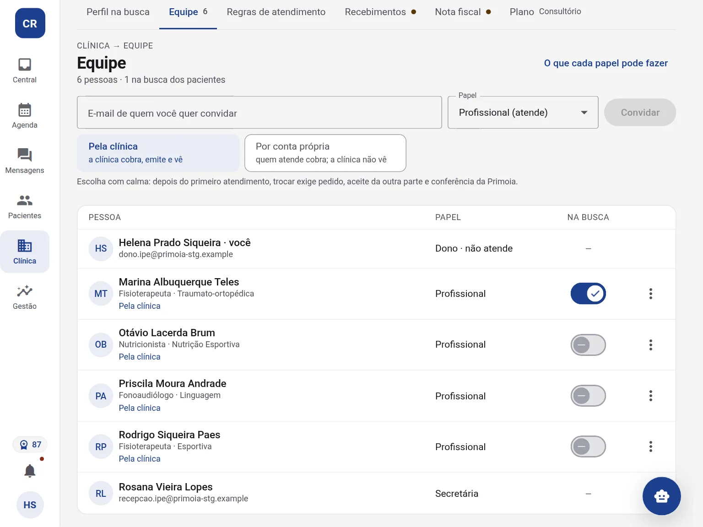Switch to Perfil na busca tab
The width and height of the screenshot is (703, 527).
118,12
